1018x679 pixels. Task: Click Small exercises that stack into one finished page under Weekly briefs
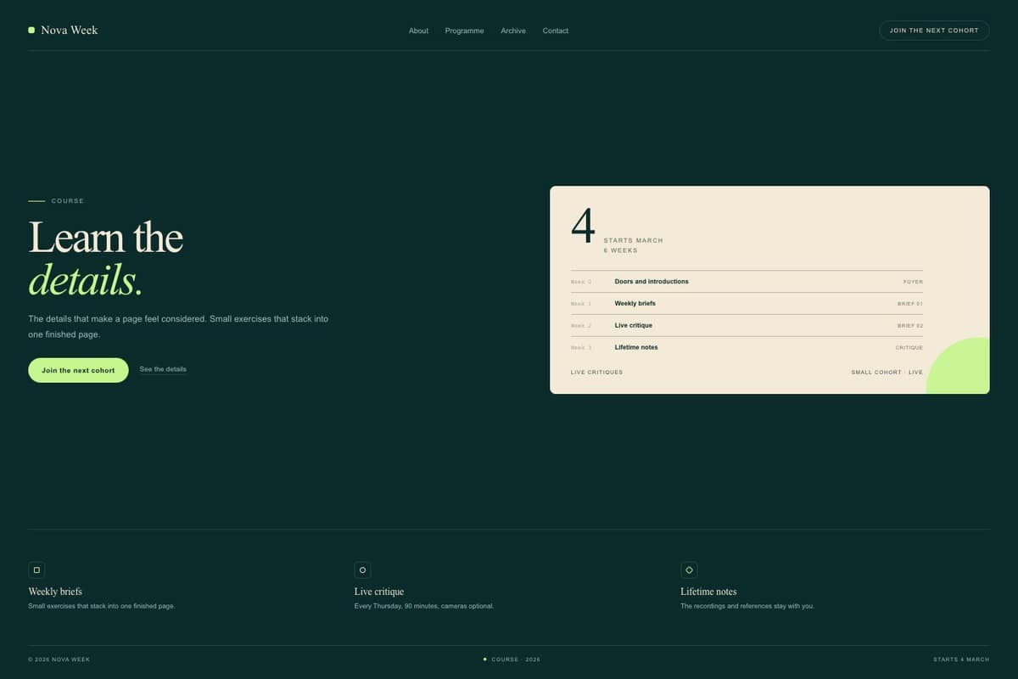coord(102,606)
